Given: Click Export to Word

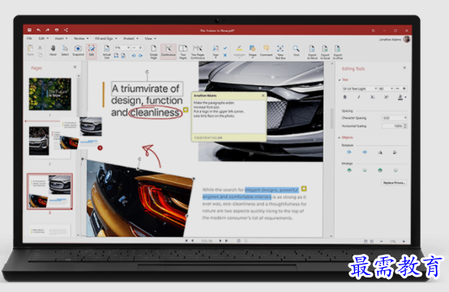Looking at the screenshot, I should (x=312, y=52).
